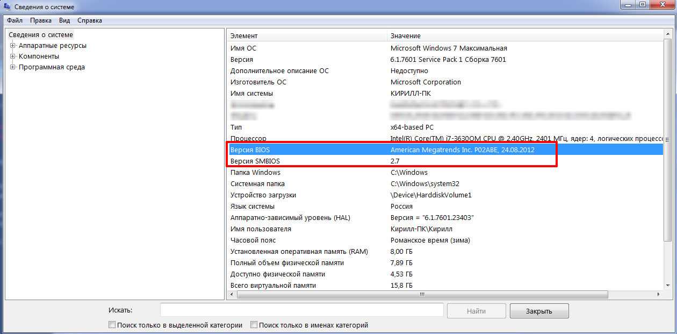The image size is (677, 334).
Task: Expand the Аппаратные ресурсы tree node
Action: pyautogui.click(x=13, y=46)
